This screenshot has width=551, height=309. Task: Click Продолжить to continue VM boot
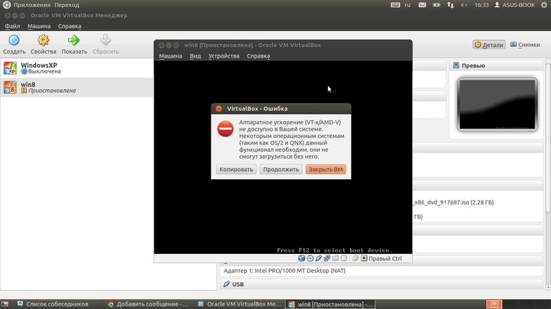pyautogui.click(x=281, y=169)
